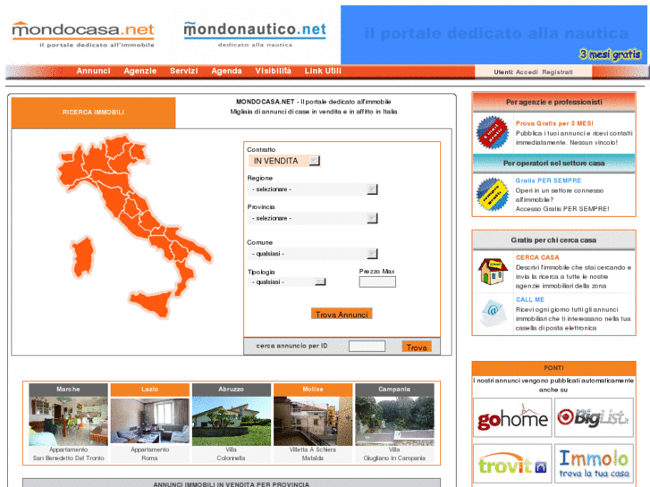Click the mondocasa.net logo

click(83, 34)
